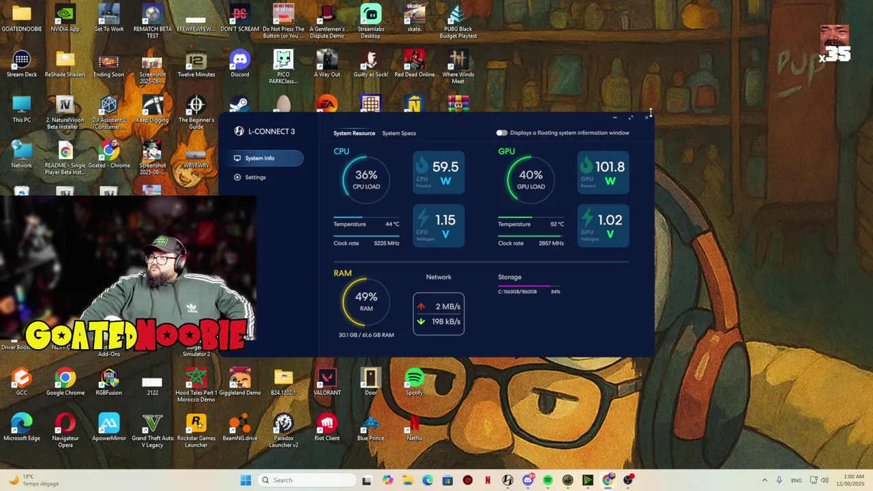Click the CPU load 36% gauge
873x491 pixels.
366,180
